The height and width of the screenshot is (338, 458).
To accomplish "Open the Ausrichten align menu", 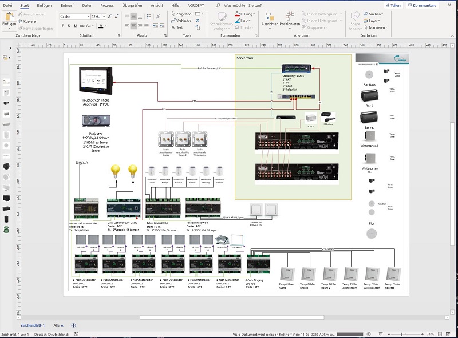I will coord(270,19).
